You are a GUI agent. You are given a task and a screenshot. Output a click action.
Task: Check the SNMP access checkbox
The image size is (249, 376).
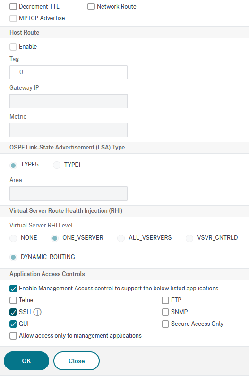(165, 312)
